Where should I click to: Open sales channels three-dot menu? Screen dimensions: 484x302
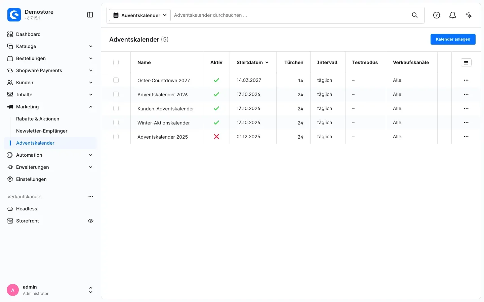click(91, 197)
